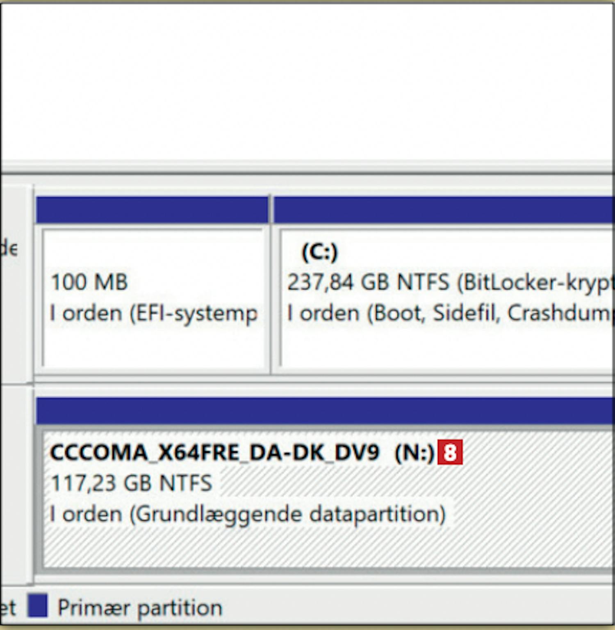Click the 237,84 GB NTFS size text
Screen dimensions: 615x630
[x=368, y=282]
